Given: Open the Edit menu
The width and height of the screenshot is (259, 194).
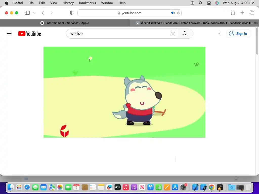Looking at the screenshot, I should (x=42, y=3).
